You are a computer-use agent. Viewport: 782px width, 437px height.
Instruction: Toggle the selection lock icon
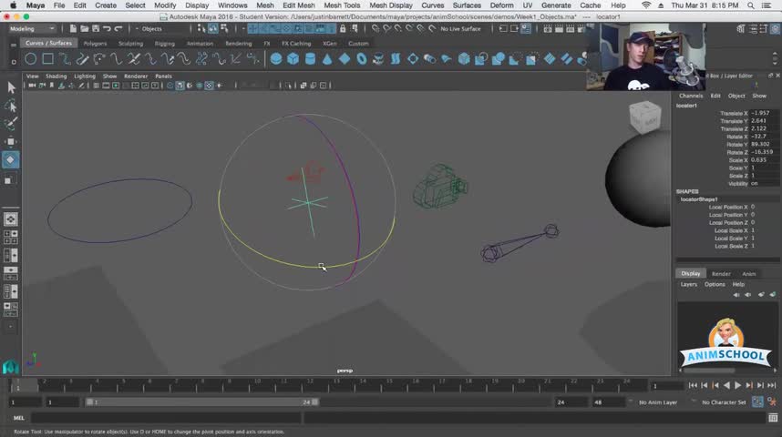pos(343,29)
